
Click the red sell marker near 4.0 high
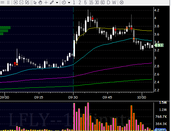92,19
